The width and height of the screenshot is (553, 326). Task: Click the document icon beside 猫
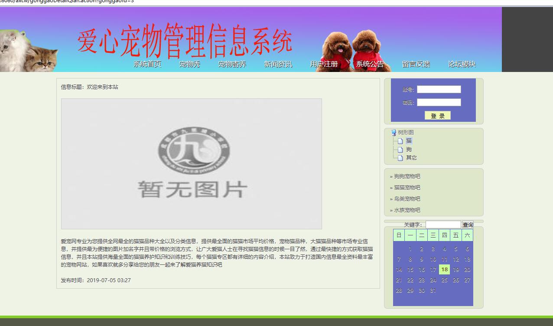(x=400, y=140)
